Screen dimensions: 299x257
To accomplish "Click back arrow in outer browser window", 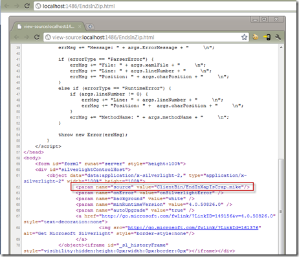I will [7, 6].
